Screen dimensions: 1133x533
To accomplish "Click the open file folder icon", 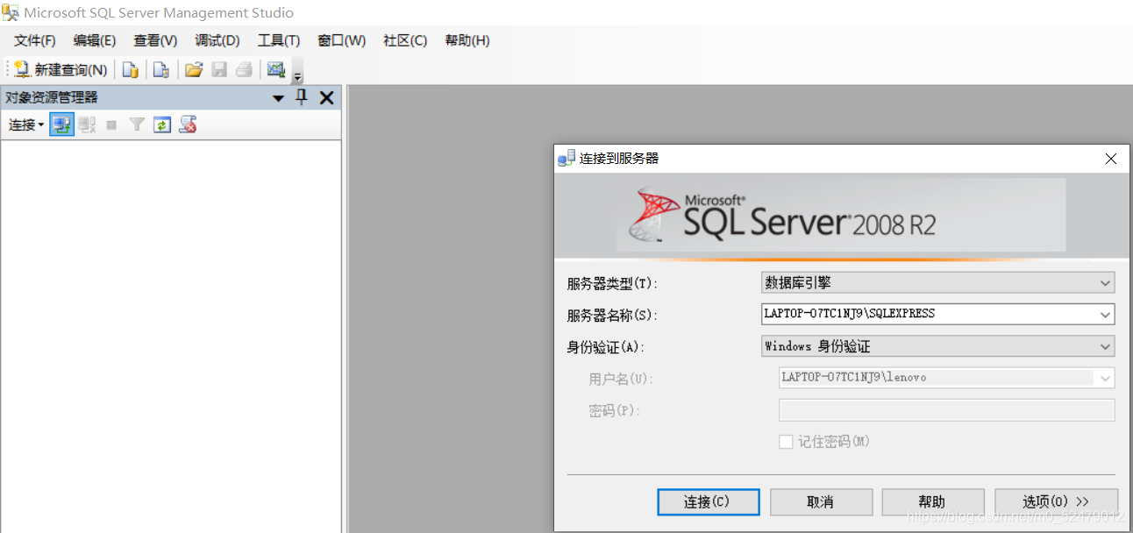I will pyautogui.click(x=194, y=70).
